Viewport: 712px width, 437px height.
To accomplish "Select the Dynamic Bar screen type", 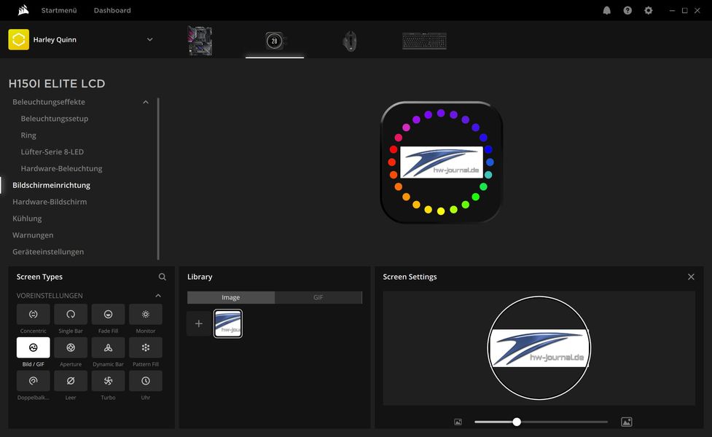I will pyautogui.click(x=108, y=347).
